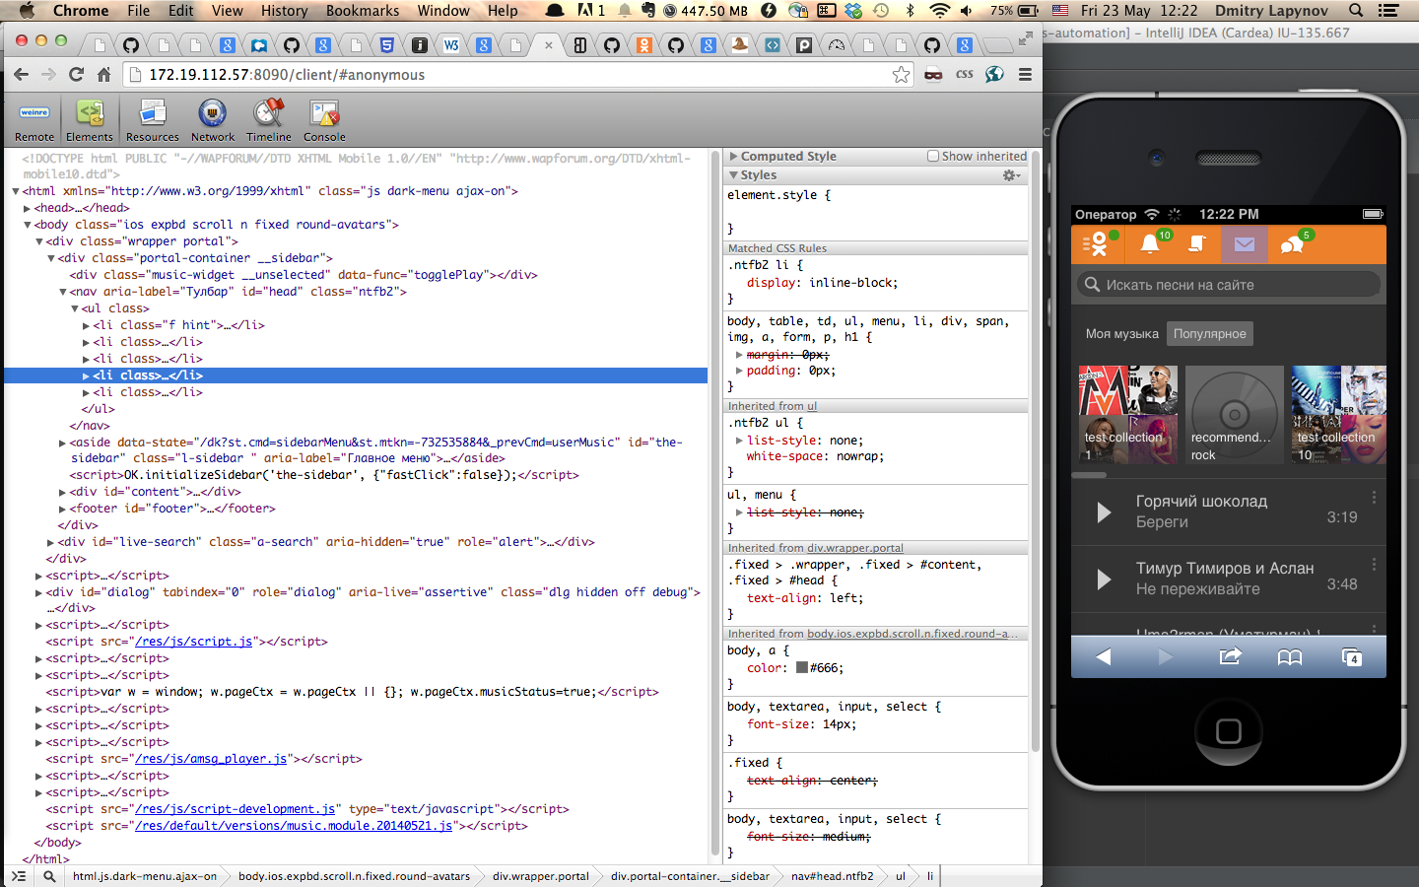
Task: Tap the discussions chat icon with badge 5
Action: [x=1293, y=244]
